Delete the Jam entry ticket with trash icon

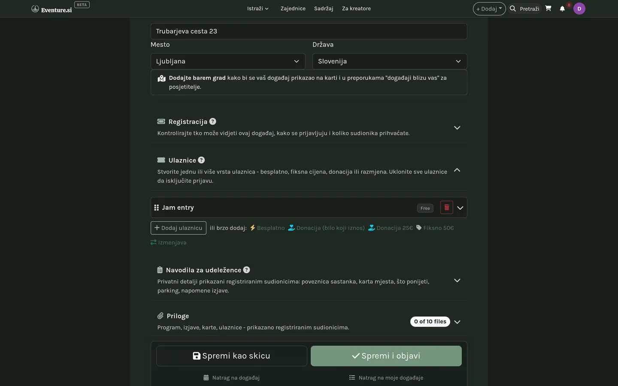pos(447,208)
